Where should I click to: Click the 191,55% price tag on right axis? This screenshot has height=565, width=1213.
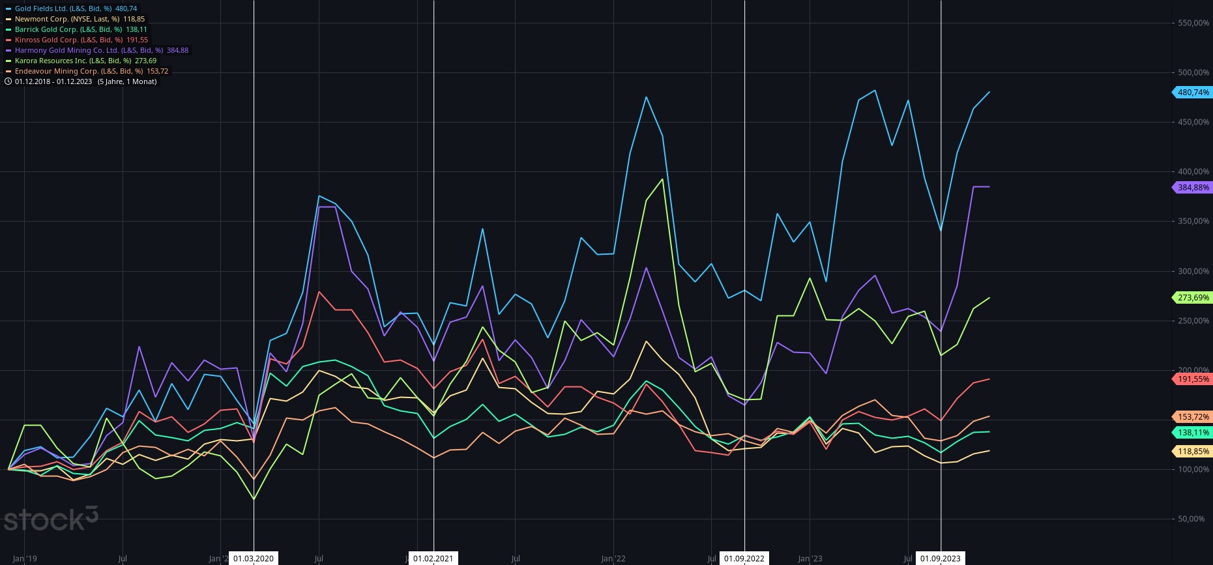coord(1192,379)
